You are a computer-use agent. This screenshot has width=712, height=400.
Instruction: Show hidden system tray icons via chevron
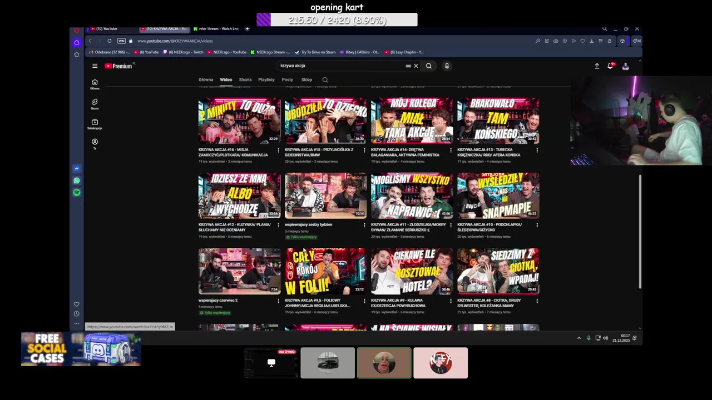coord(579,338)
